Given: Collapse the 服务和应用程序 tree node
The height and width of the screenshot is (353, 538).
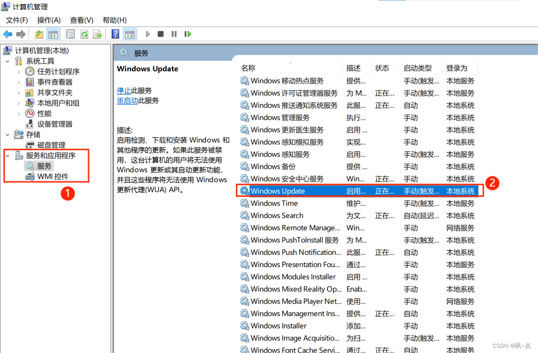Looking at the screenshot, I should coord(8,155).
